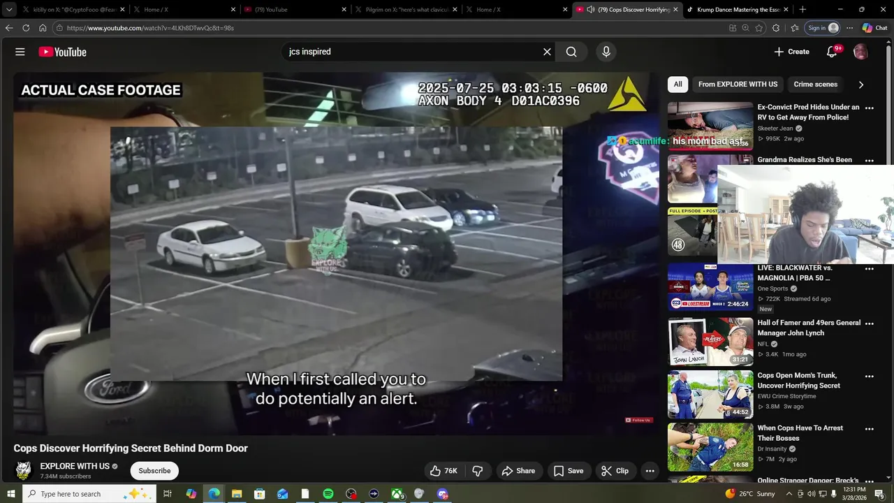Close the 'Krump Dance' tab

coord(786,10)
